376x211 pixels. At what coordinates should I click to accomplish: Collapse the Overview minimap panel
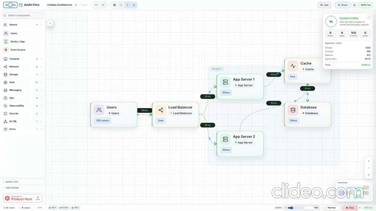tap(369, 182)
